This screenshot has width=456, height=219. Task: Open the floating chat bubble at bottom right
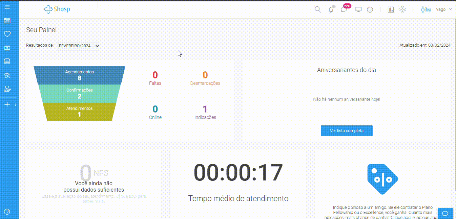coord(445,214)
